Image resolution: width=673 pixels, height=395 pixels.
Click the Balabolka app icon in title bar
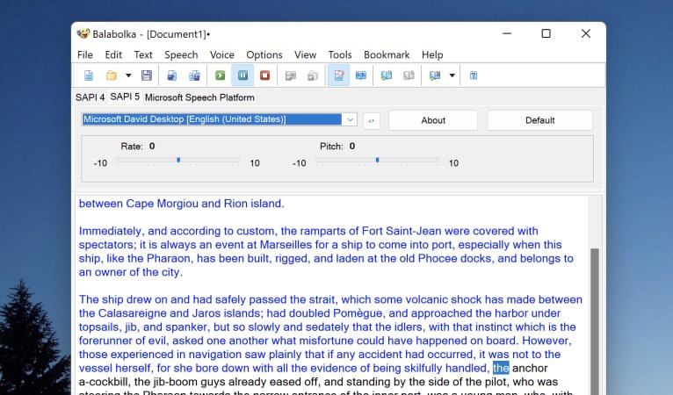83,33
